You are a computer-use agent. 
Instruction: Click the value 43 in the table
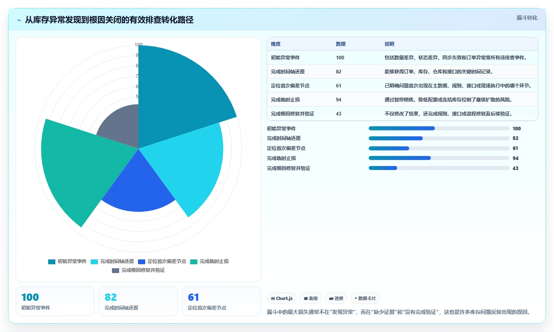point(339,113)
